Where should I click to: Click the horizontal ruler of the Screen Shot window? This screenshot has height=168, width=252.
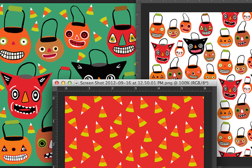(134, 89)
